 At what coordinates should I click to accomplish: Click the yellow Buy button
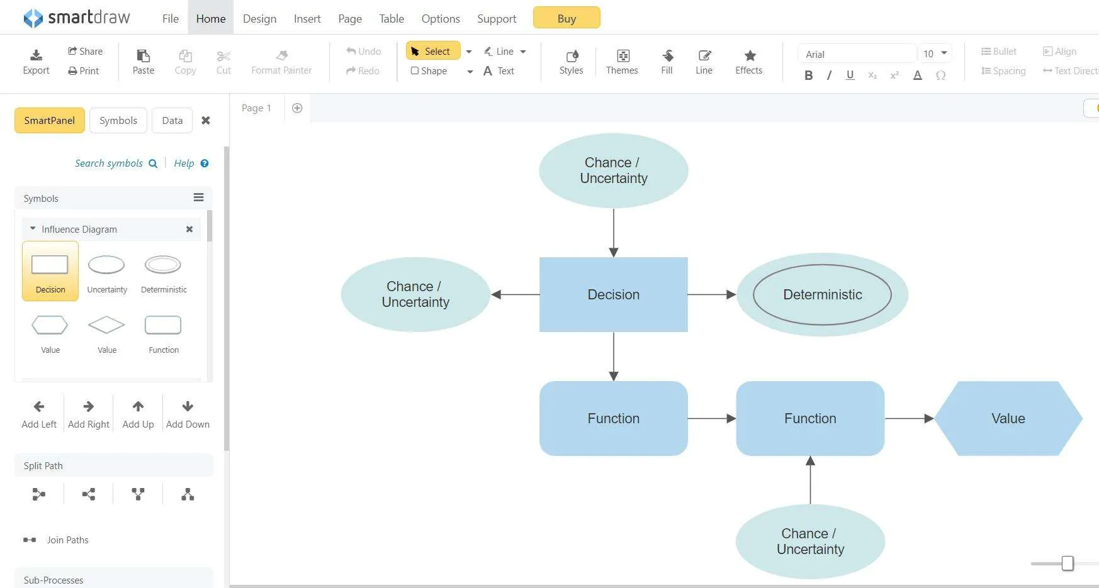(x=566, y=18)
